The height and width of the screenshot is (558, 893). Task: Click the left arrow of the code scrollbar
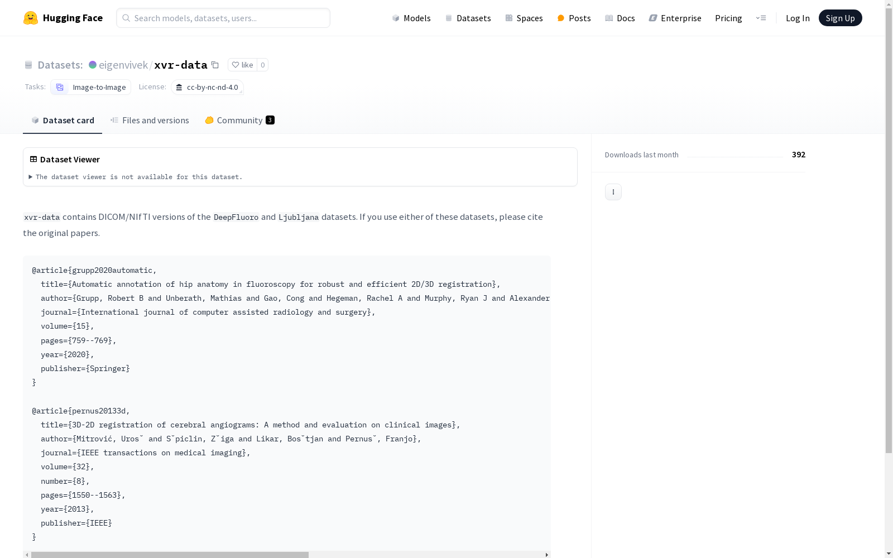26,555
